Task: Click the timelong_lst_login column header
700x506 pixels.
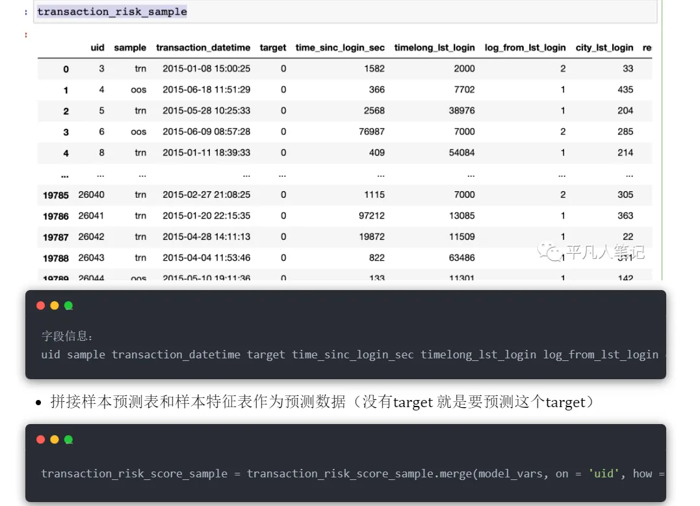Action: (434, 47)
